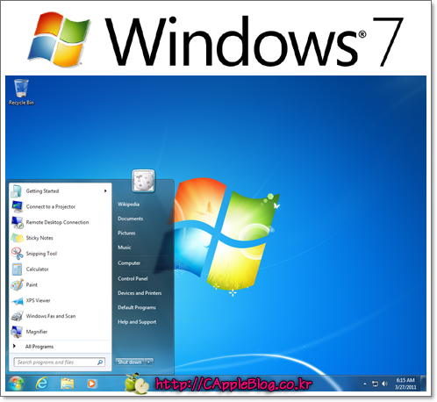Screen dimensions: 437x402
Task: Launch Windows Media Player from taskbar
Action: 91,384
